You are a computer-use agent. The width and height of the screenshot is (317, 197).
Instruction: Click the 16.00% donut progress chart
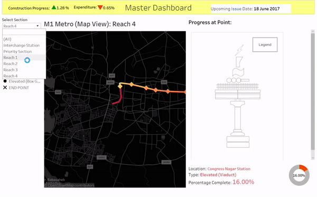coord(299,175)
